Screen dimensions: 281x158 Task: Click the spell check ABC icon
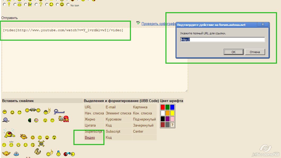tap(138, 23)
